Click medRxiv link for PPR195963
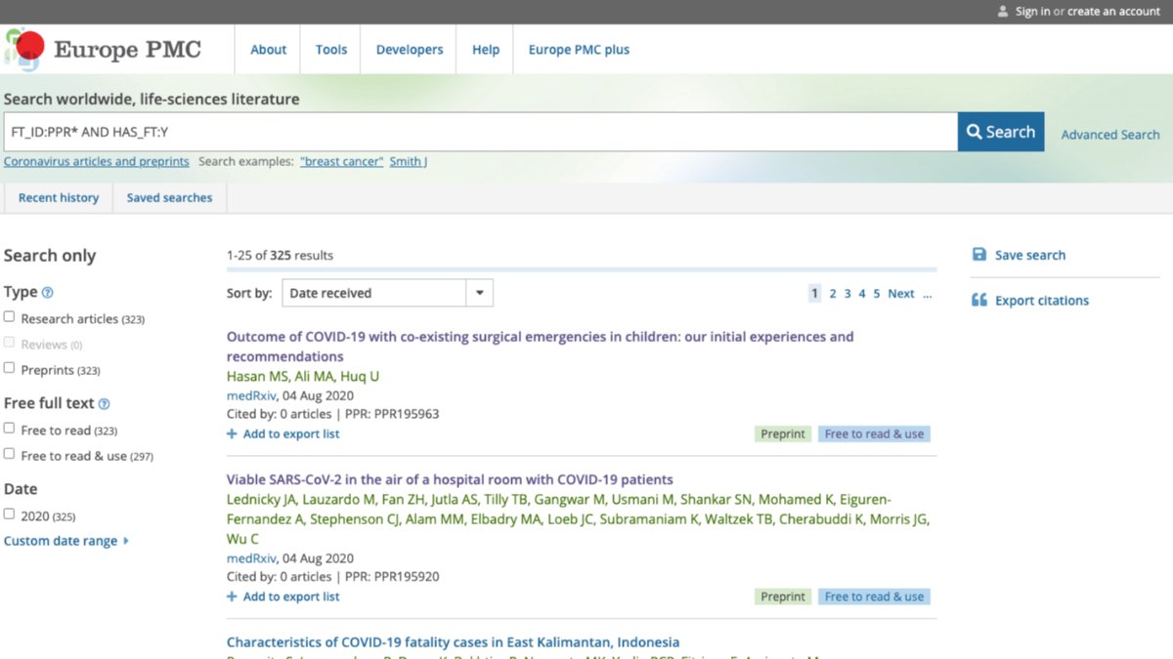Image resolution: width=1173 pixels, height=659 pixels. [x=251, y=396]
